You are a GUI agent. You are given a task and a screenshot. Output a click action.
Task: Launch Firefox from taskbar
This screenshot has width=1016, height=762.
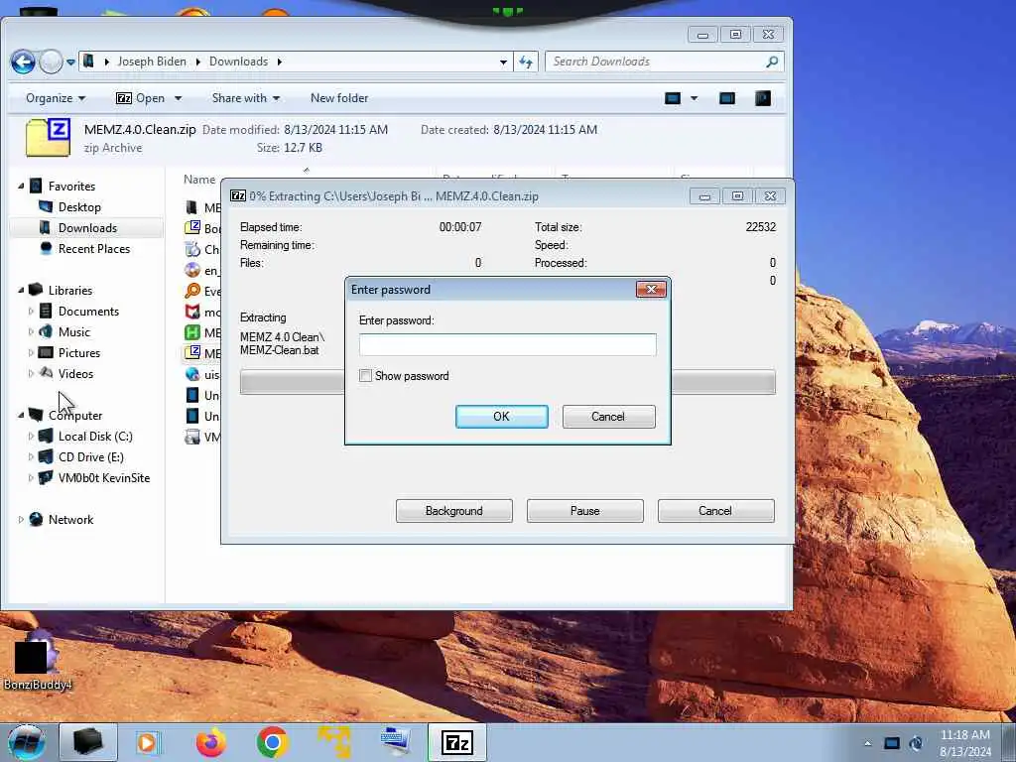tap(211, 742)
